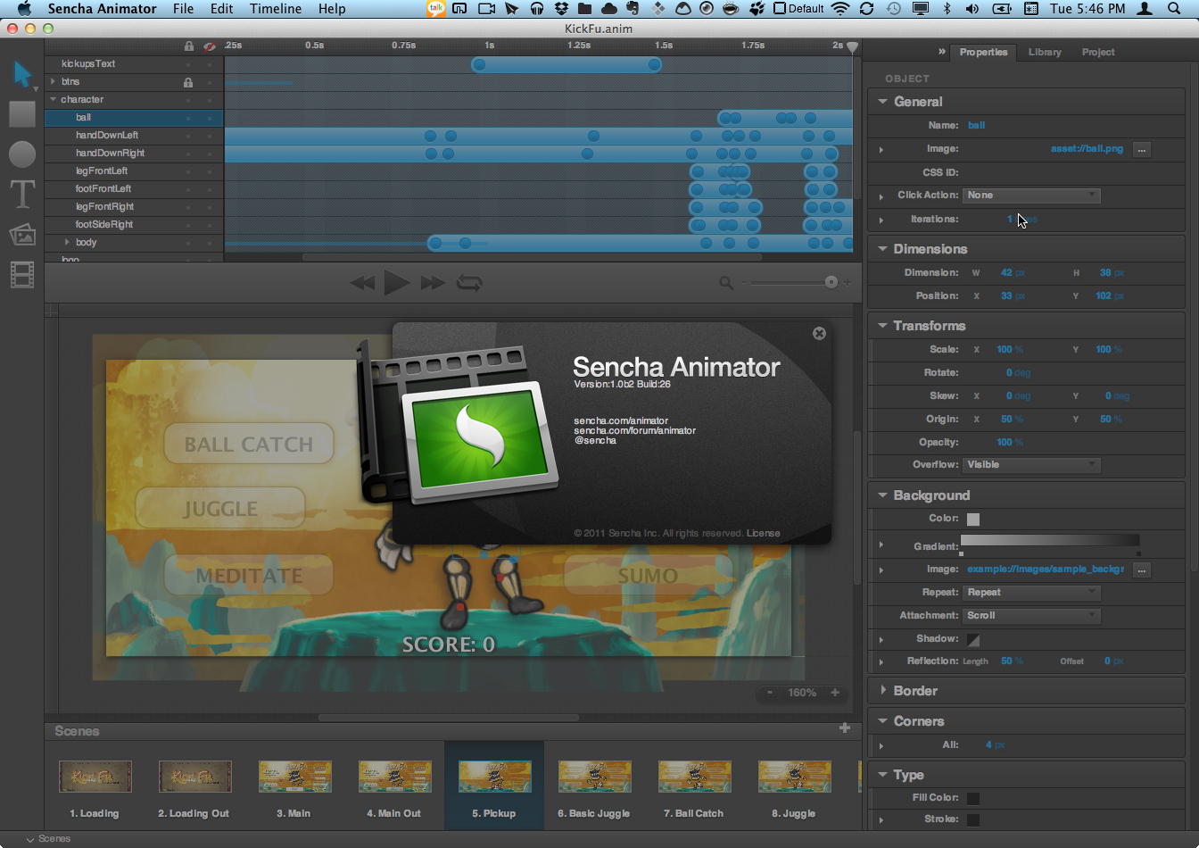
Task: Open Wi-Fi menu in menu bar
Action: 840,9
